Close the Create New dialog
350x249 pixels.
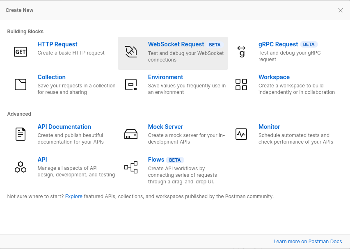pyautogui.click(x=341, y=10)
